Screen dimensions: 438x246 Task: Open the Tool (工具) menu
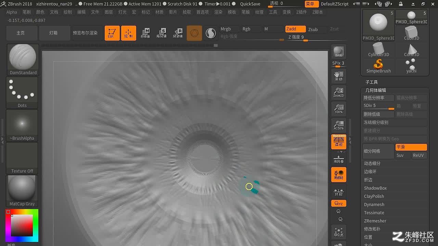(x=273, y=12)
